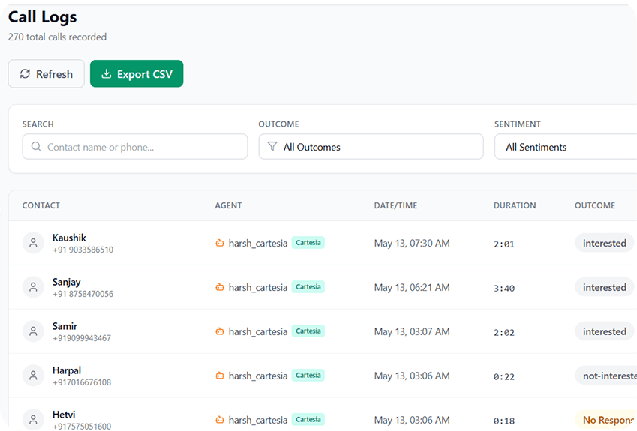Click interested outcome tag for Kaushik

point(605,243)
